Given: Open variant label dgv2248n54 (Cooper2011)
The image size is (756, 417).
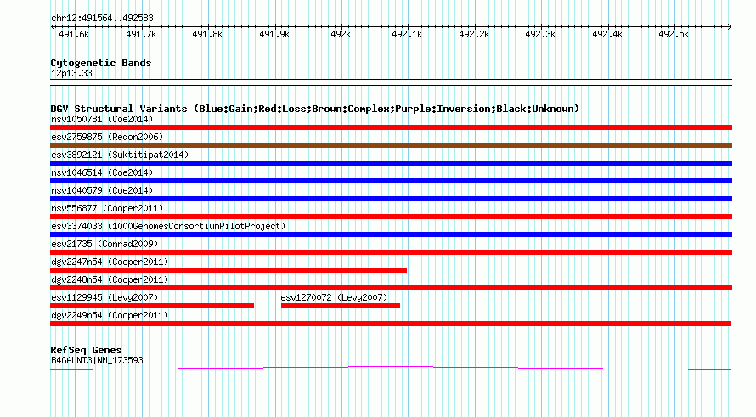Looking at the screenshot, I should tap(110, 279).
